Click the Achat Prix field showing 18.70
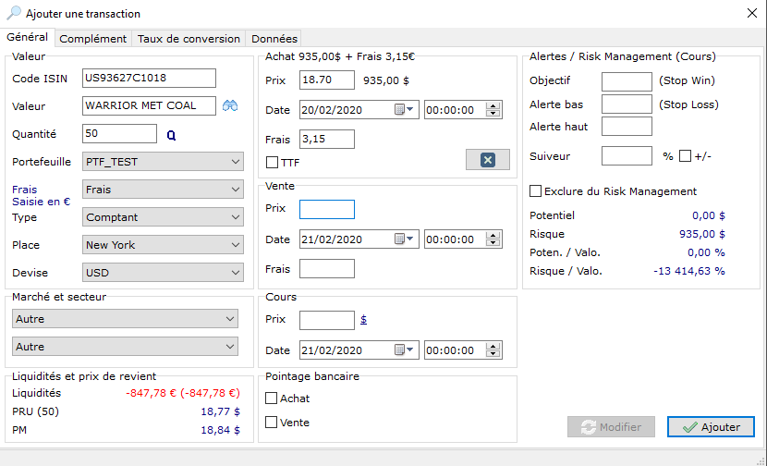This screenshot has height=466, width=767. pyautogui.click(x=327, y=80)
